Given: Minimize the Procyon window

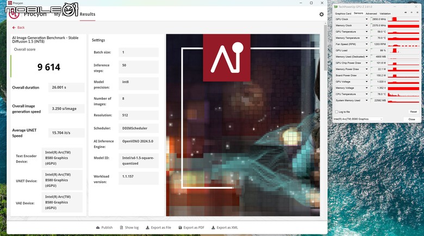Looking at the screenshot, I should (x=301, y=3).
